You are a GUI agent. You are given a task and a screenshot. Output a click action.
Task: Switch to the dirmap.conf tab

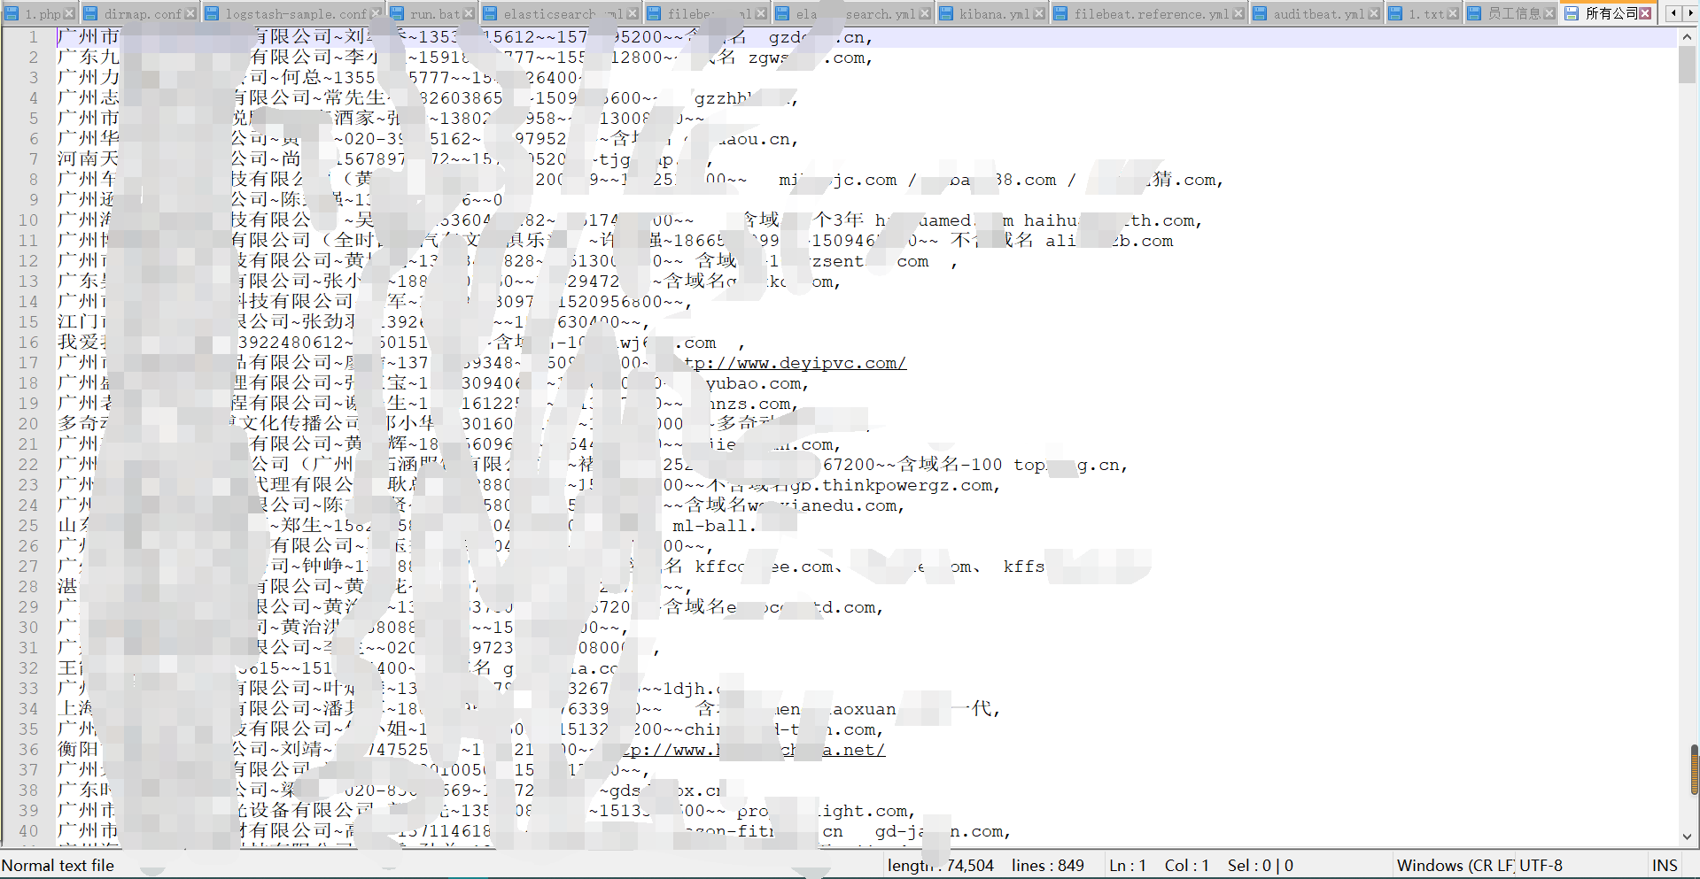click(140, 13)
